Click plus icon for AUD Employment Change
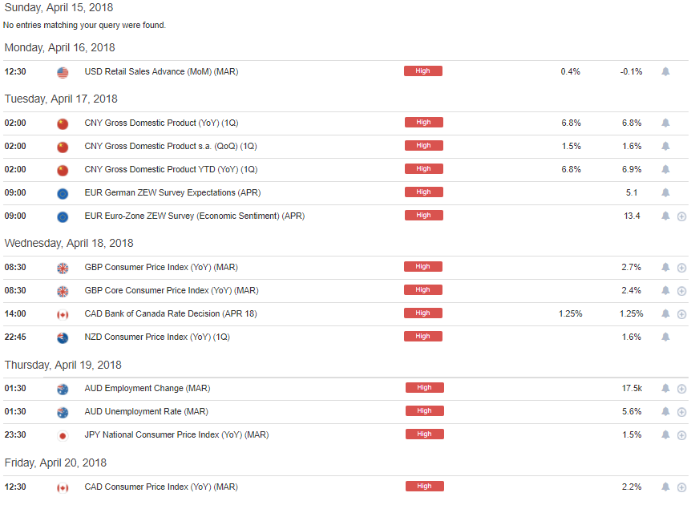The height and width of the screenshot is (505, 699). coord(681,389)
